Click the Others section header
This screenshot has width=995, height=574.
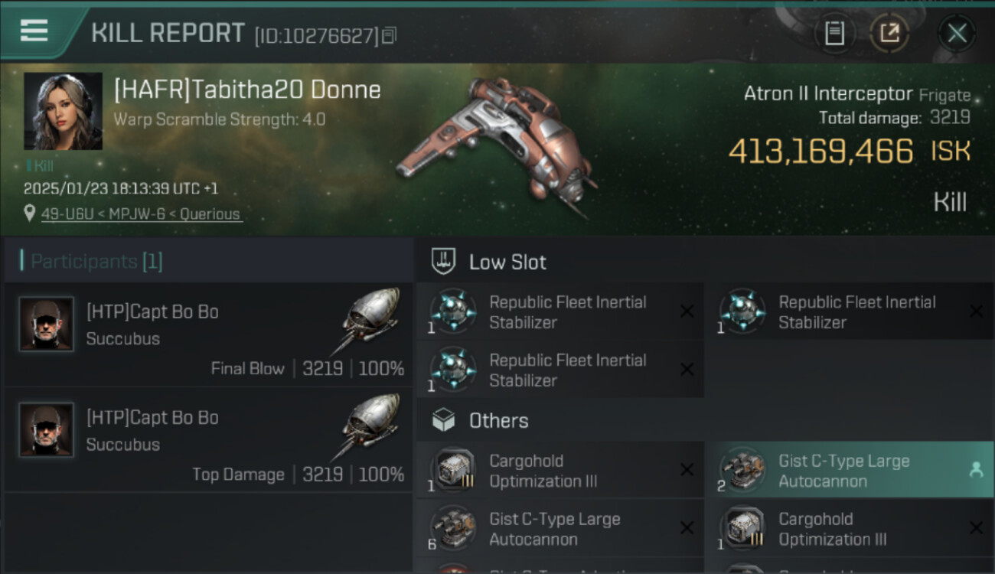click(498, 421)
